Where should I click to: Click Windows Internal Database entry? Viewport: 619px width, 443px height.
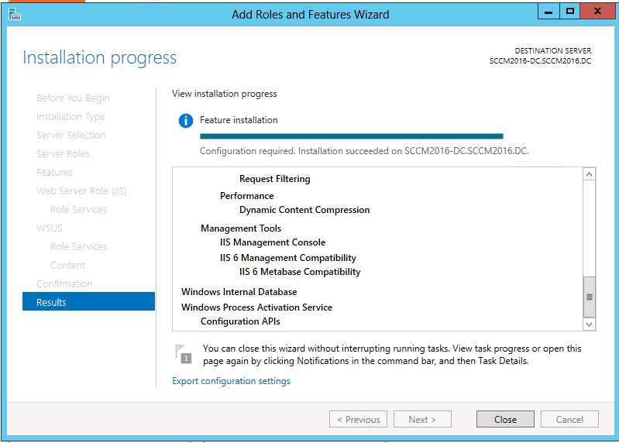click(x=239, y=292)
